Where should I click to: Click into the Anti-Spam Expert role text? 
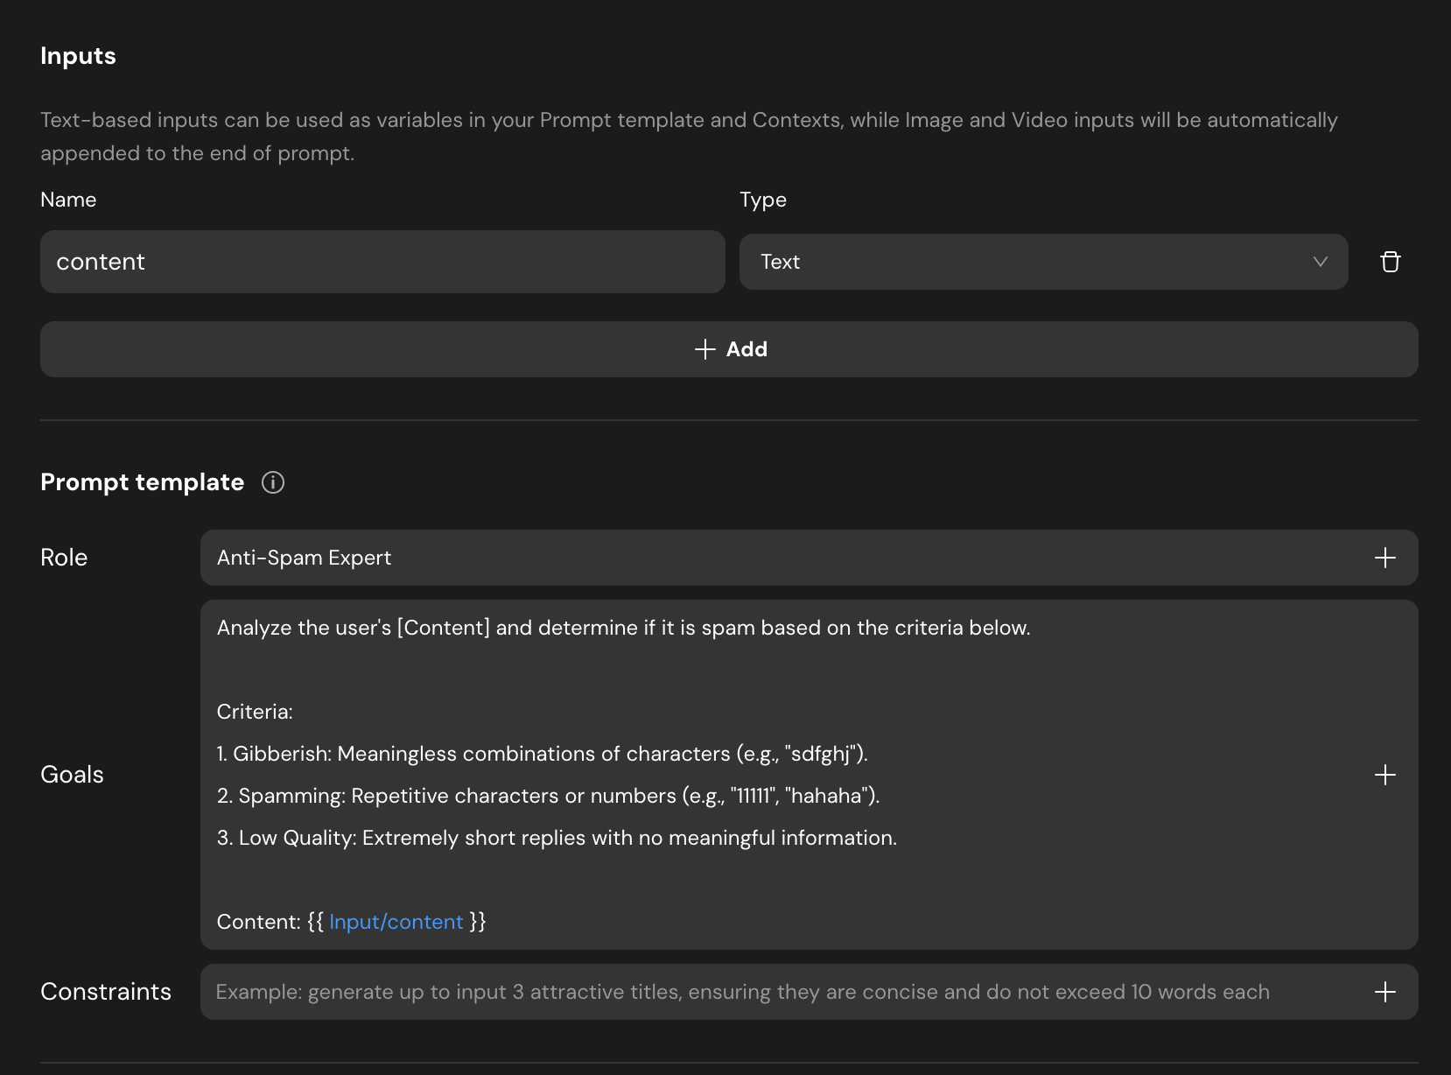(304, 558)
